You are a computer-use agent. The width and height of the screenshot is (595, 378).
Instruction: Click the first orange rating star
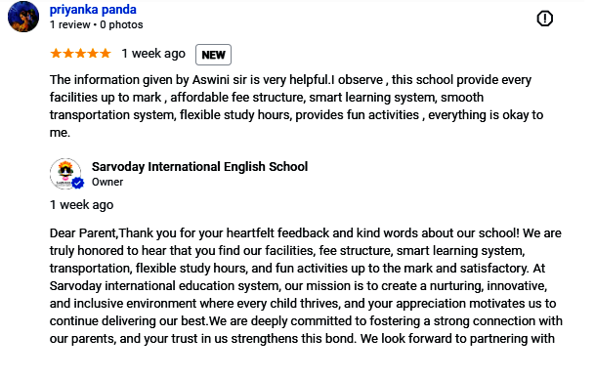pos(56,53)
